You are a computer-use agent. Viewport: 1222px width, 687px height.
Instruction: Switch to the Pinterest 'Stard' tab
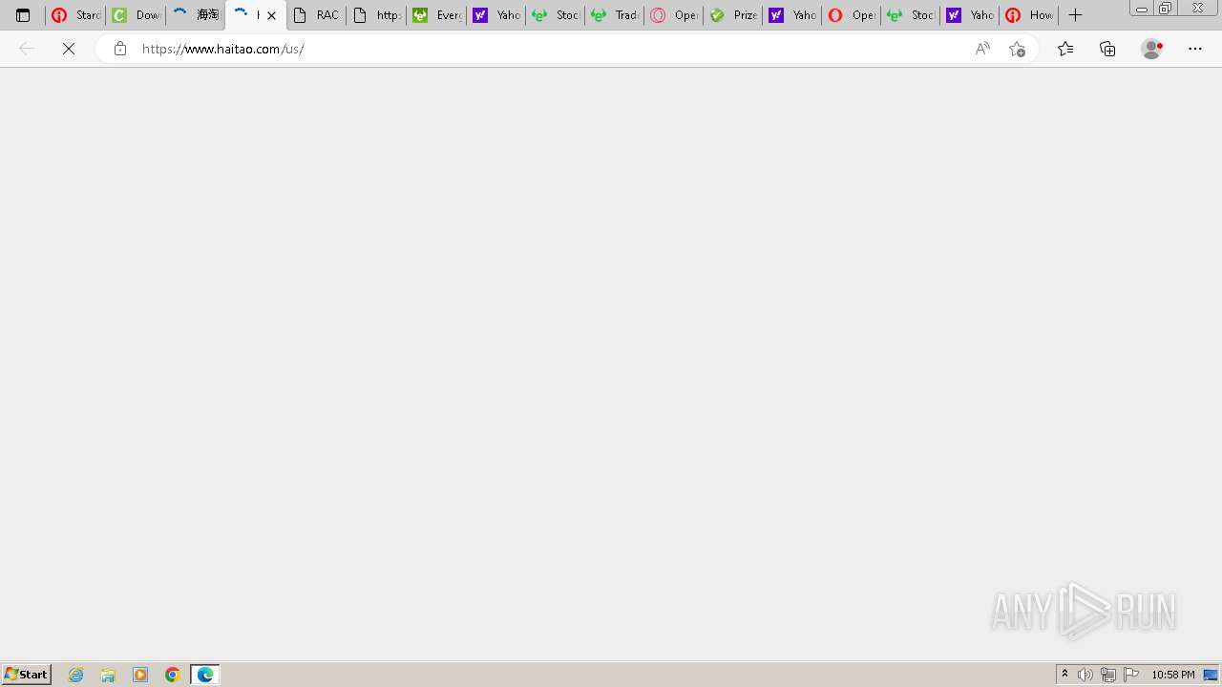pyautogui.click(x=75, y=15)
